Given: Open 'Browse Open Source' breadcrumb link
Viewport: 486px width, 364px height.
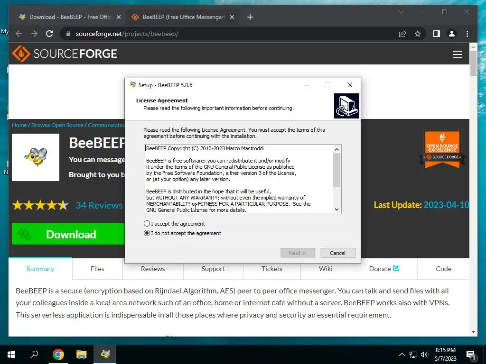Looking at the screenshot, I should tap(57, 125).
